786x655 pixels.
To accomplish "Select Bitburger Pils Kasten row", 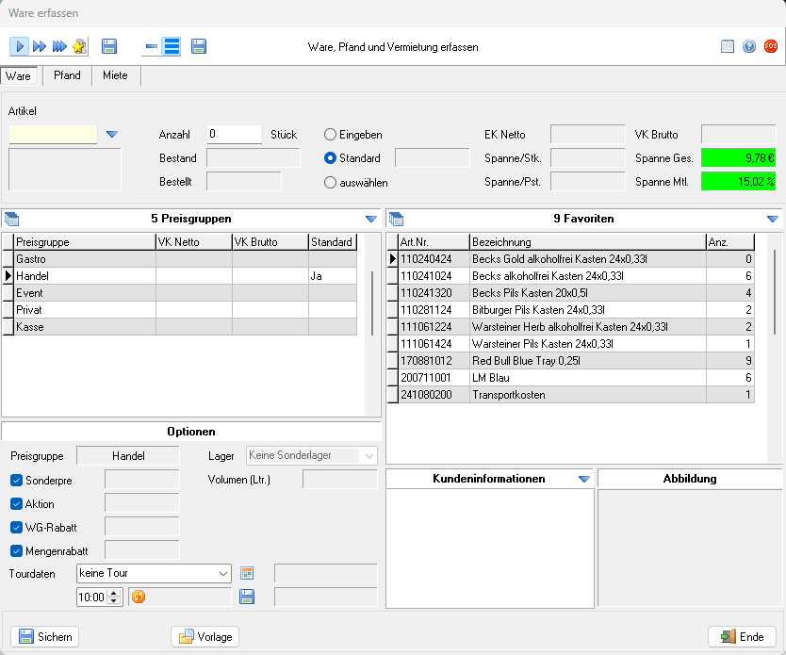I will pyautogui.click(x=571, y=310).
